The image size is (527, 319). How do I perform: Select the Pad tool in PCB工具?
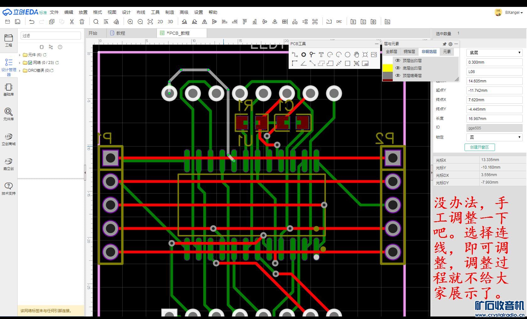303,55
